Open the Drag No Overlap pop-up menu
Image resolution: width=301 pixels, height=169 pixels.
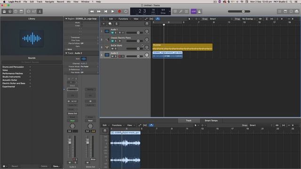pyautogui.click(x=249, y=19)
